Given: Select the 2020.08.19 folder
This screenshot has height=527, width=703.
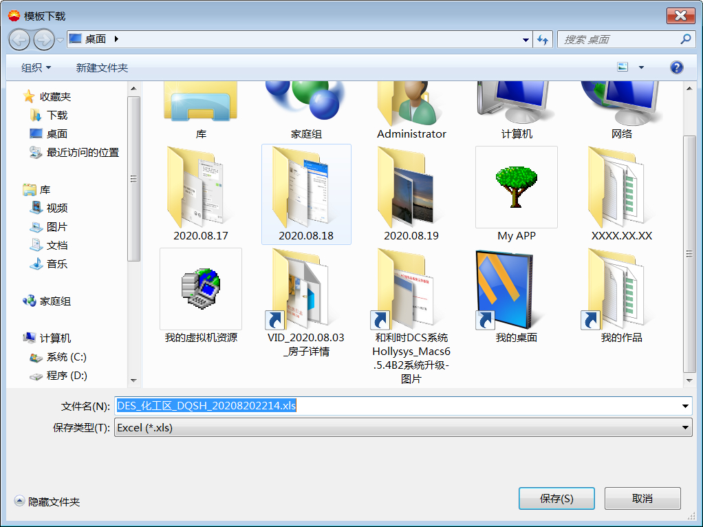Looking at the screenshot, I should point(411,194).
